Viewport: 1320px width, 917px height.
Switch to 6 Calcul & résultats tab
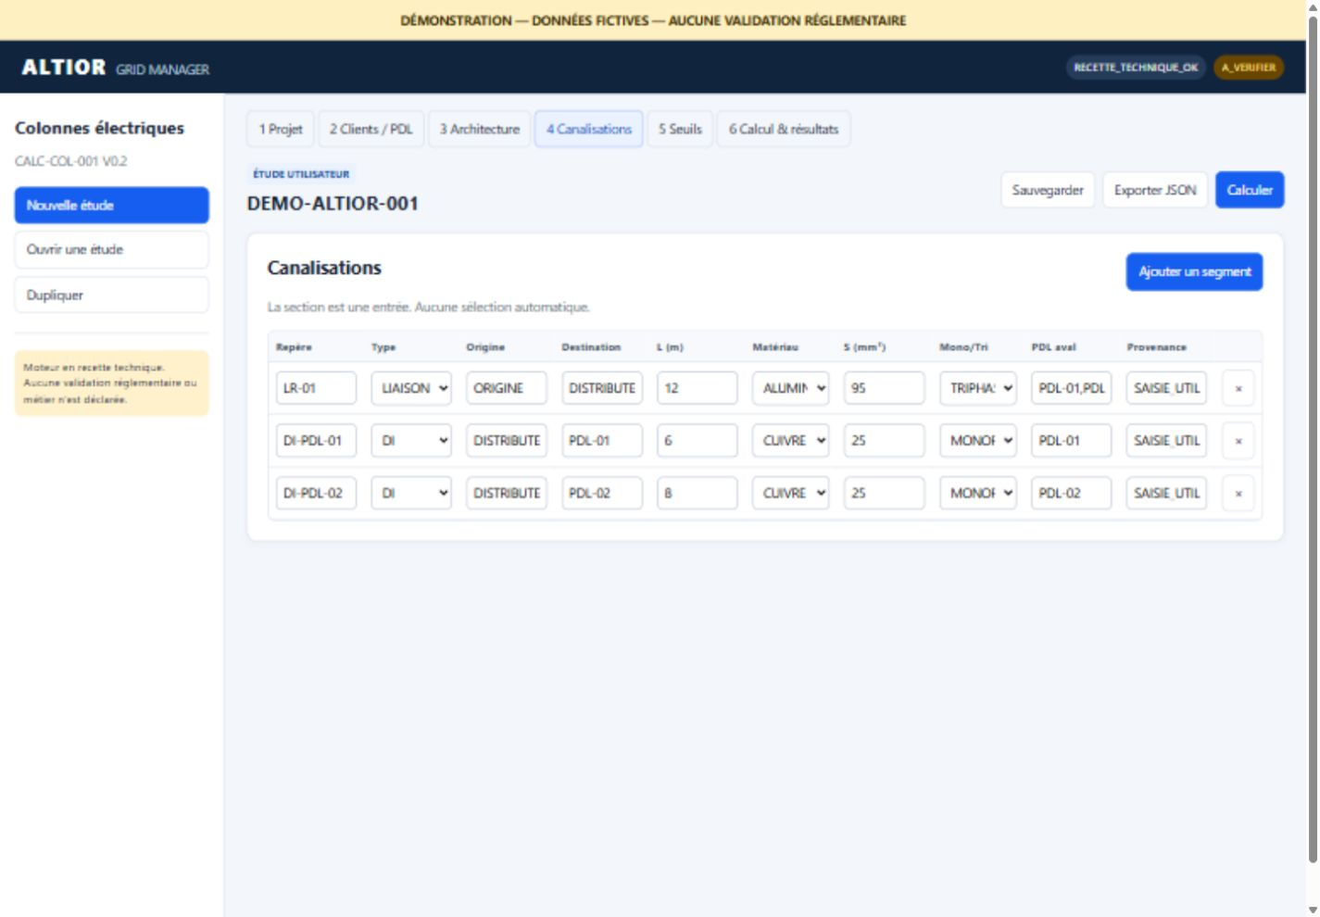(x=784, y=129)
